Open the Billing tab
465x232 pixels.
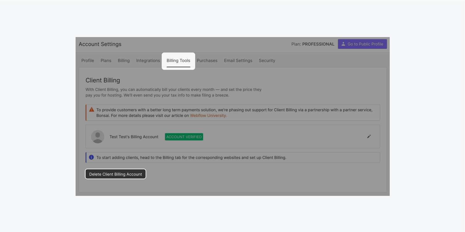point(124,61)
